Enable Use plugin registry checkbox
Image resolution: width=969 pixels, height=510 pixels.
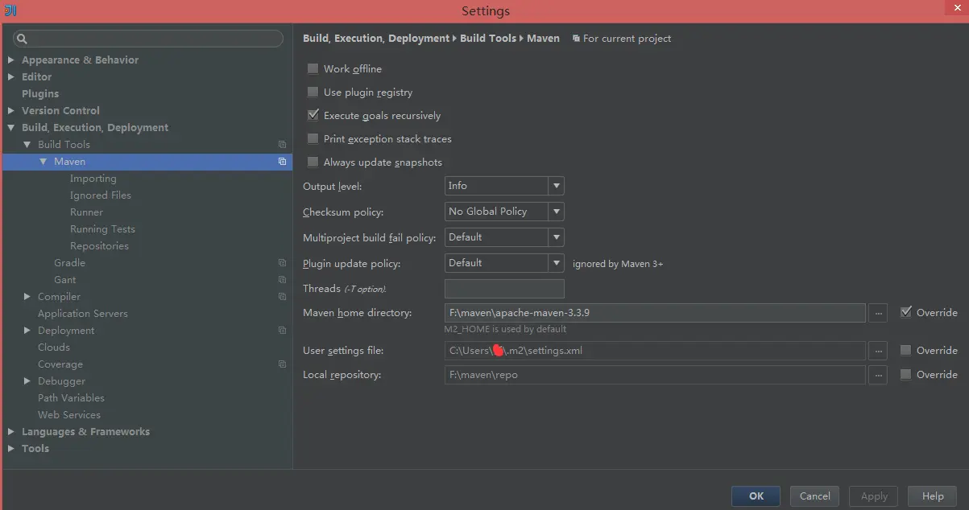point(313,92)
